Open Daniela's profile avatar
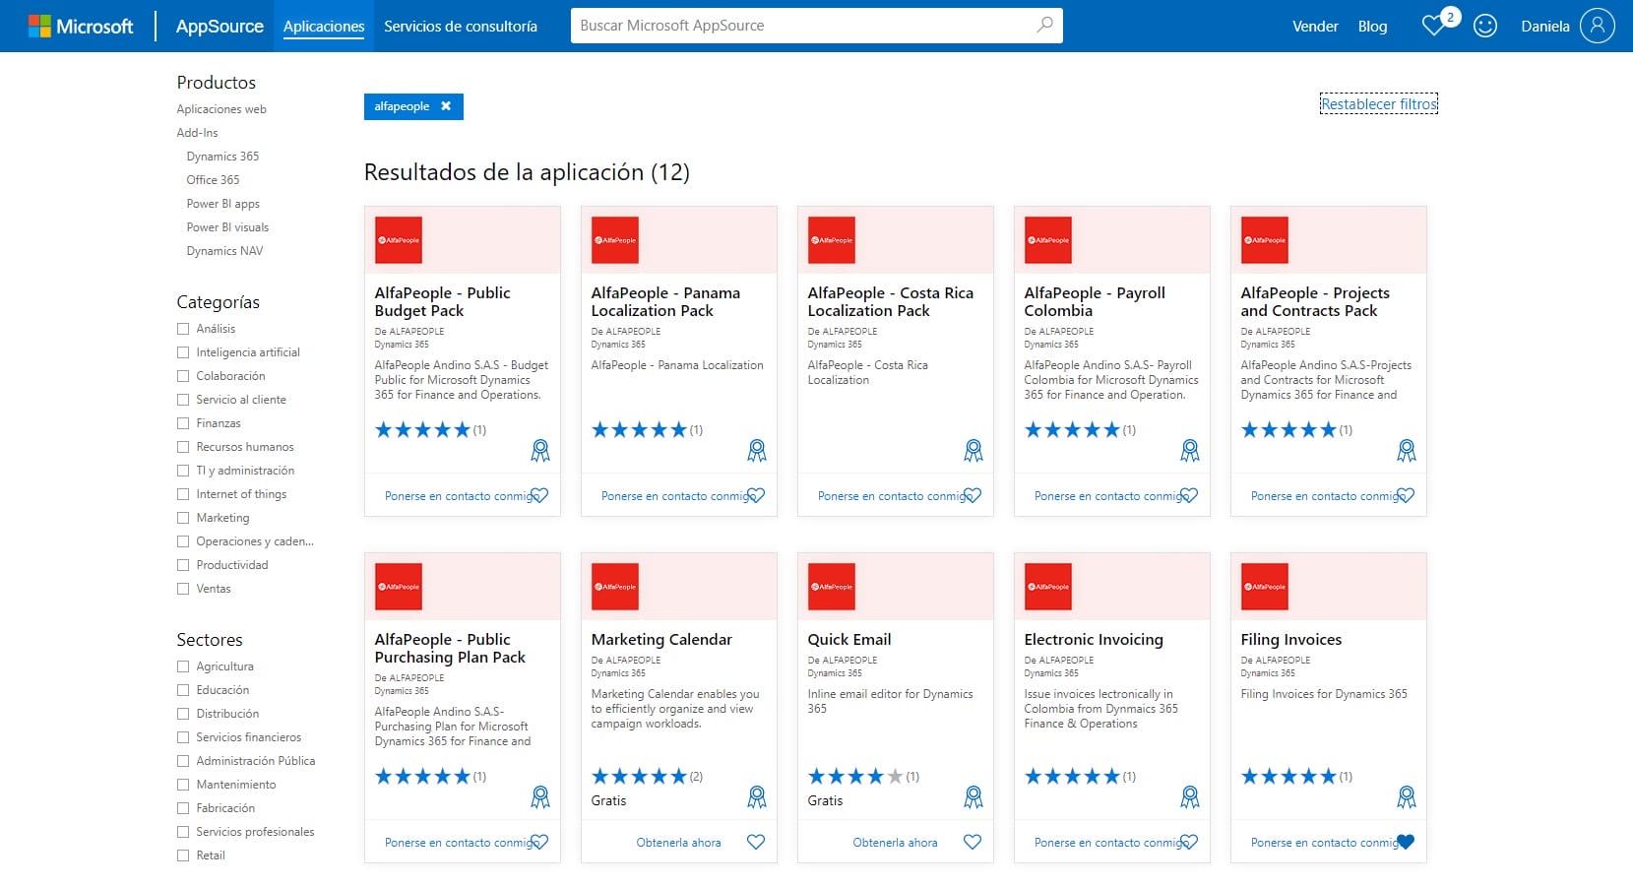Screen dimensions: 1633x887 point(1596,27)
